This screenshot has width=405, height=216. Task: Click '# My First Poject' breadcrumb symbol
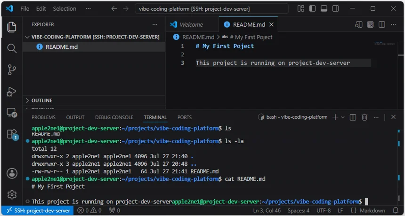251,37
